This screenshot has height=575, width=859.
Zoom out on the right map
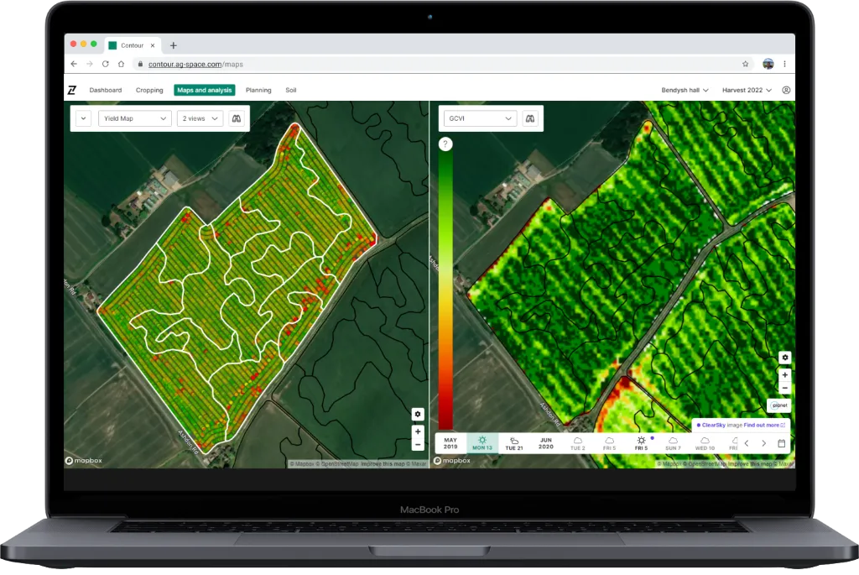[x=785, y=388]
